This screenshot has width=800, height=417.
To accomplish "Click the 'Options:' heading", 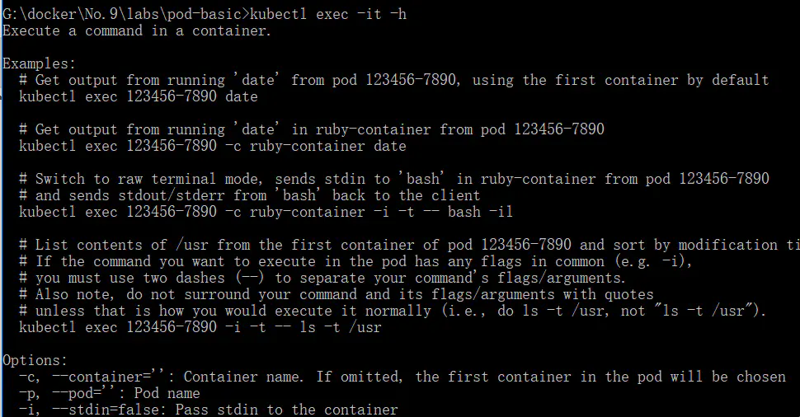I will tap(35, 360).
